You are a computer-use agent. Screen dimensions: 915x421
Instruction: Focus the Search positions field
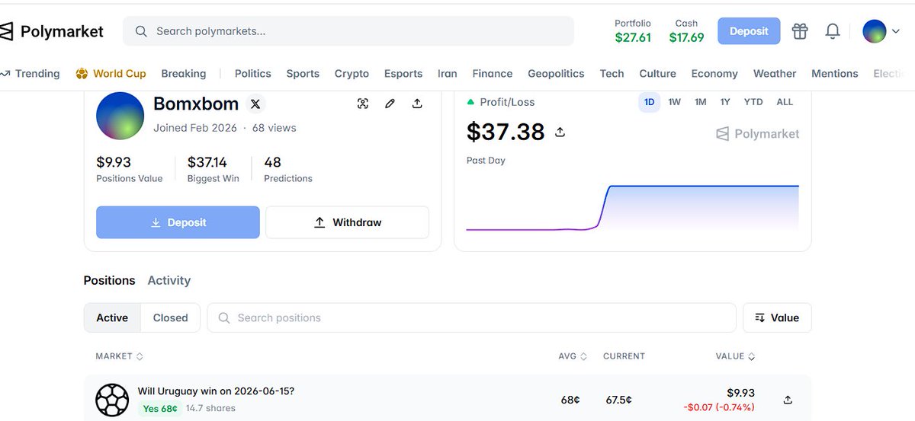click(x=471, y=317)
